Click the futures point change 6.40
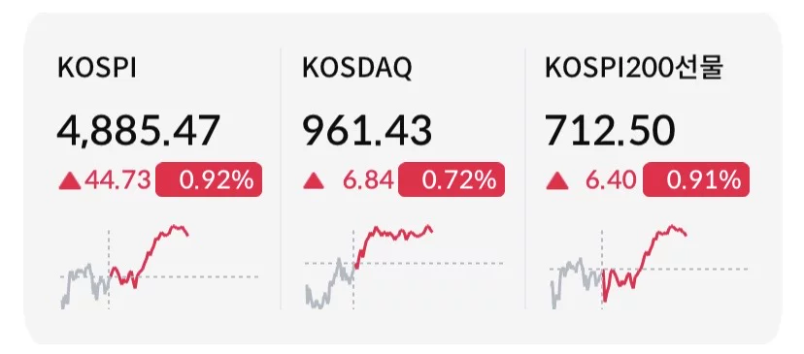The height and width of the screenshot is (354, 804). tap(611, 180)
